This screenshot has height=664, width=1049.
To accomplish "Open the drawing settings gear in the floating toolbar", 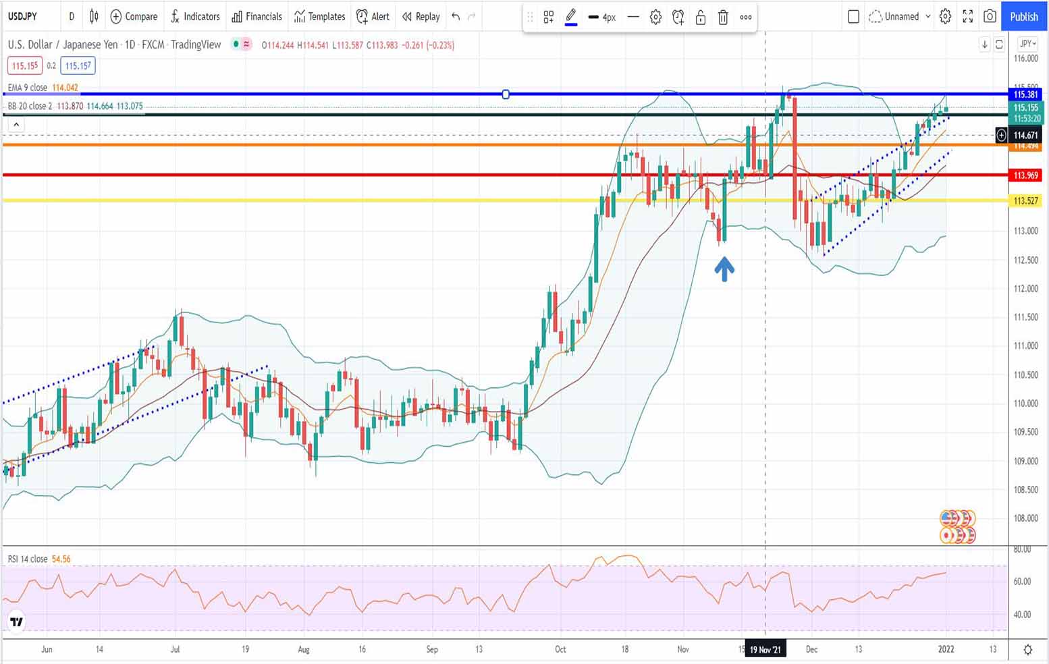I will (x=655, y=18).
